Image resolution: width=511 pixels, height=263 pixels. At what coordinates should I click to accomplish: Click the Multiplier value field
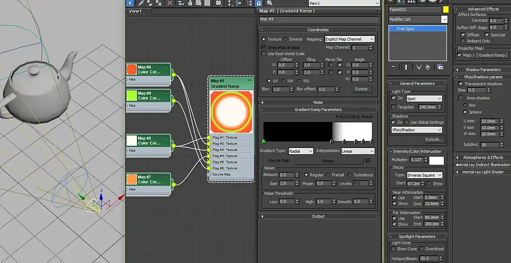417,160
